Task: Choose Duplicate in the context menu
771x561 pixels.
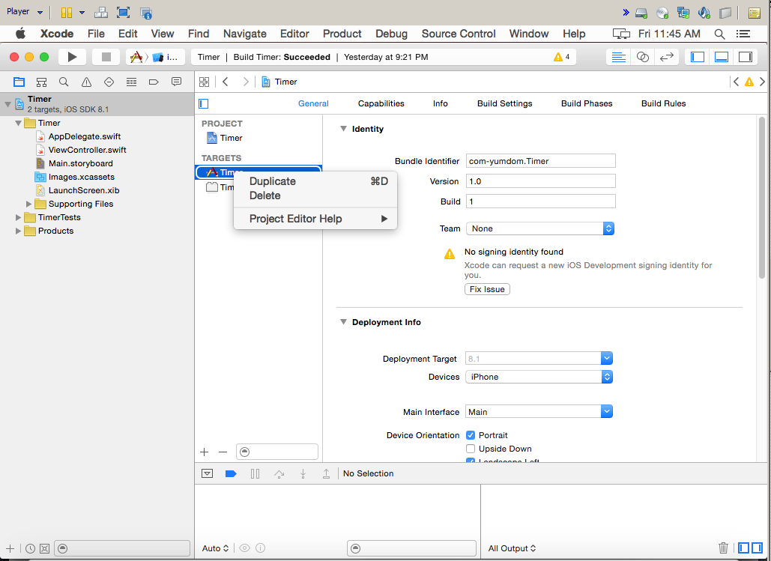Action: point(315,181)
